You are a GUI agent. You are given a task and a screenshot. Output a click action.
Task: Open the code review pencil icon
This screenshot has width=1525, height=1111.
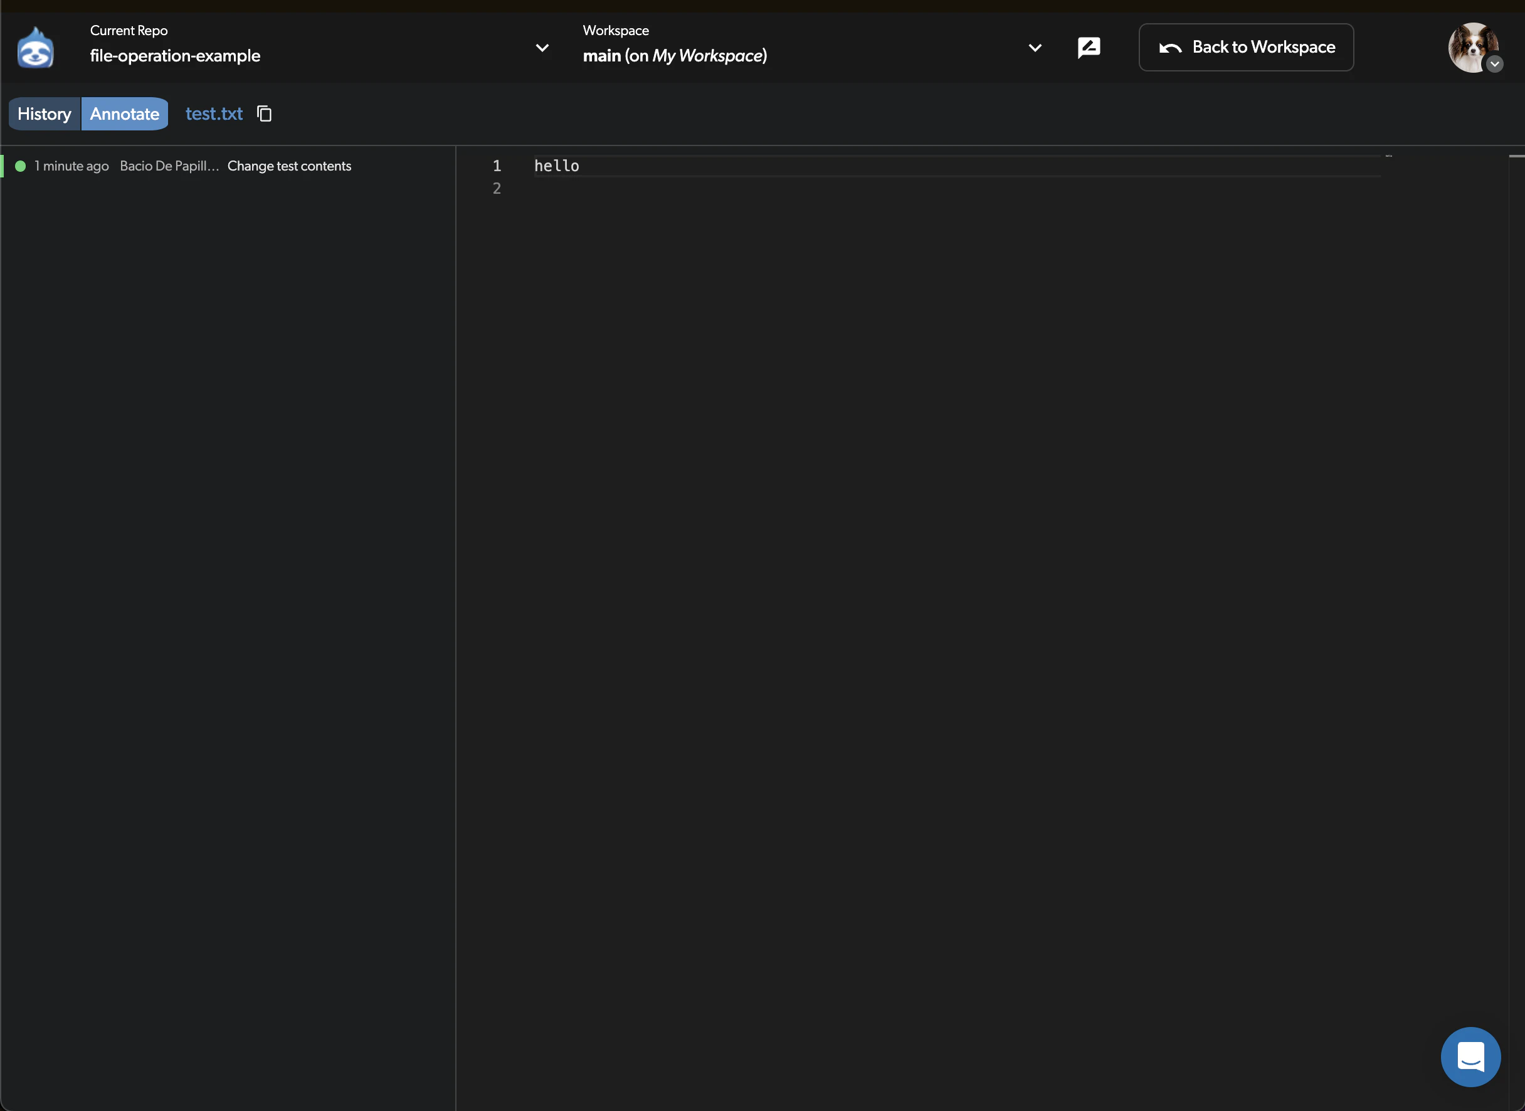point(1089,47)
